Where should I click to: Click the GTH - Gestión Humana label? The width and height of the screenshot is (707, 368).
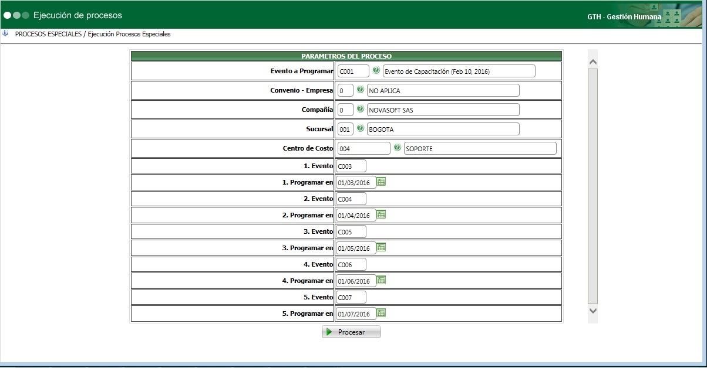[624, 17]
